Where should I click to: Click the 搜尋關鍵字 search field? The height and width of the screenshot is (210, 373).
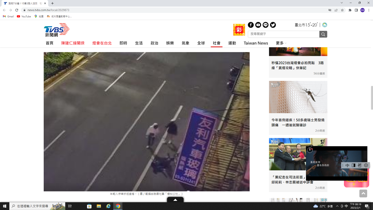(283, 34)
